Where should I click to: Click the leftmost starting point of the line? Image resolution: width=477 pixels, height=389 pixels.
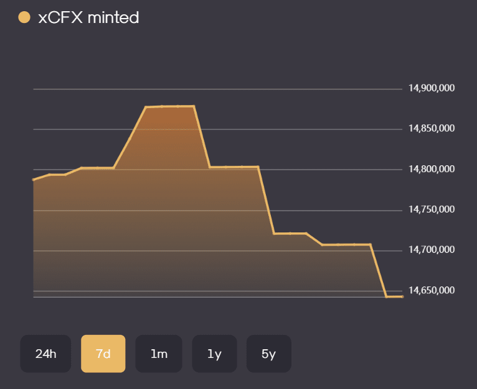tap(34, 180)
